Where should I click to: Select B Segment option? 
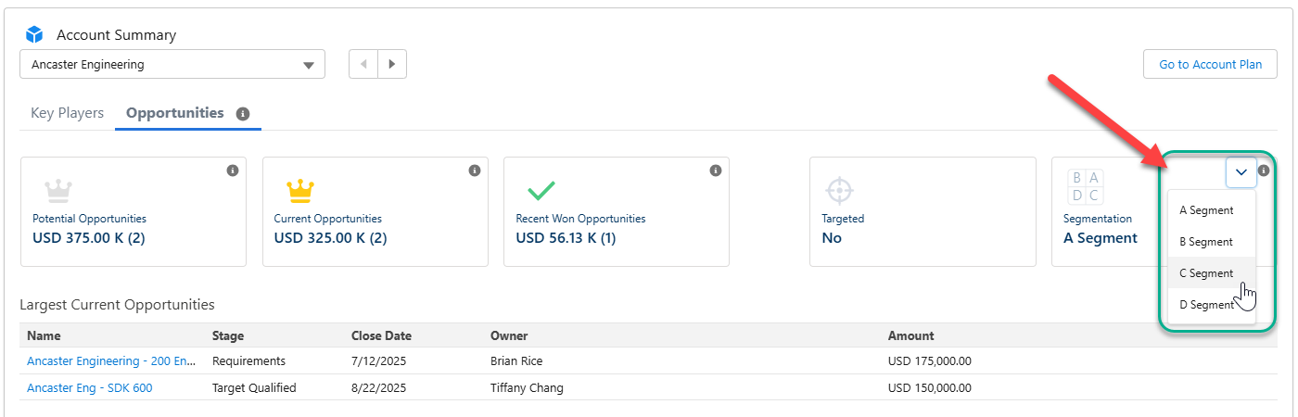pos(1206,242)
